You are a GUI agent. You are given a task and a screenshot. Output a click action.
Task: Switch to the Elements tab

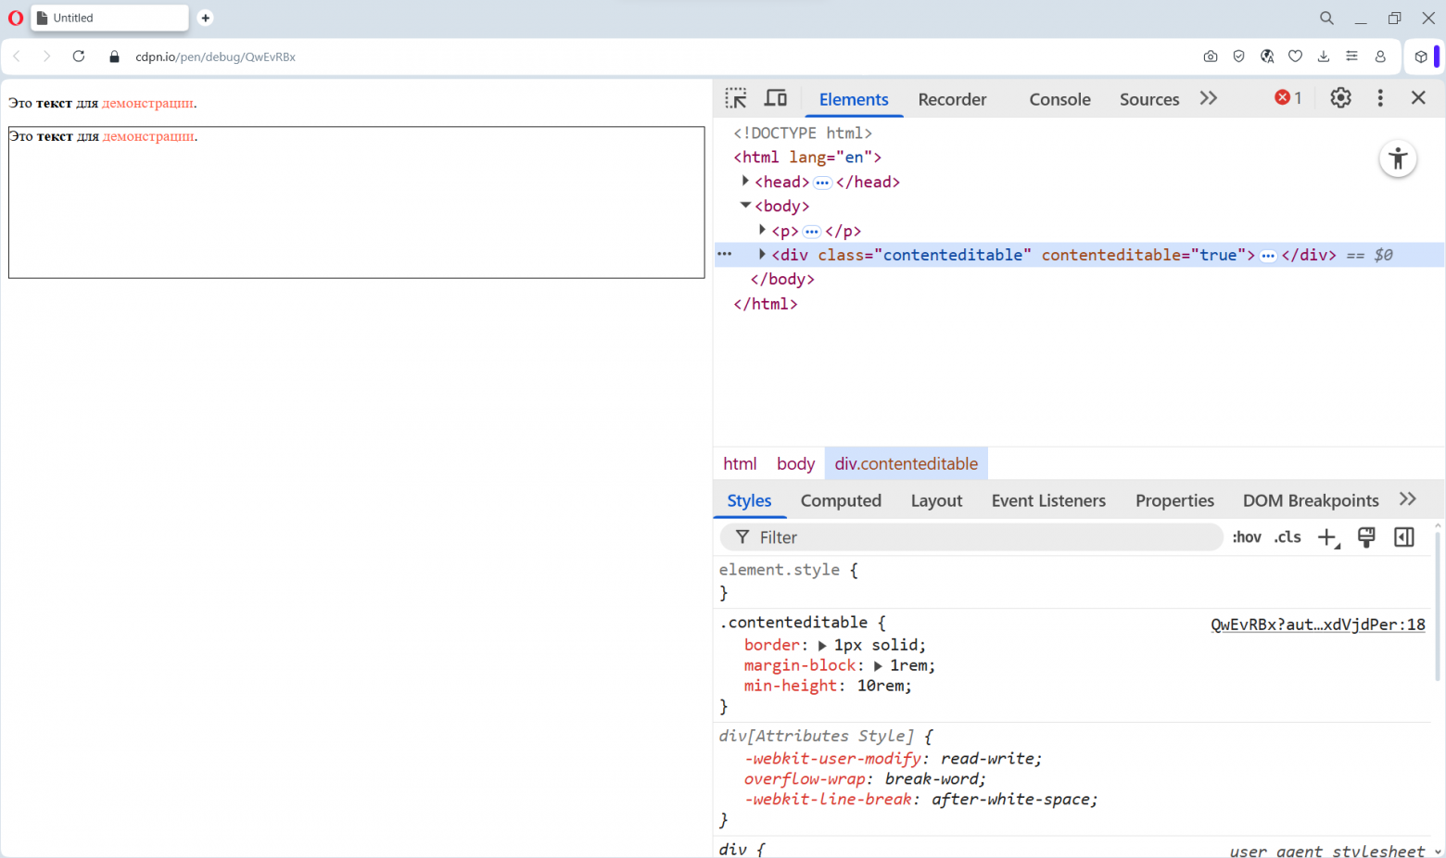[x=854, y=99]
